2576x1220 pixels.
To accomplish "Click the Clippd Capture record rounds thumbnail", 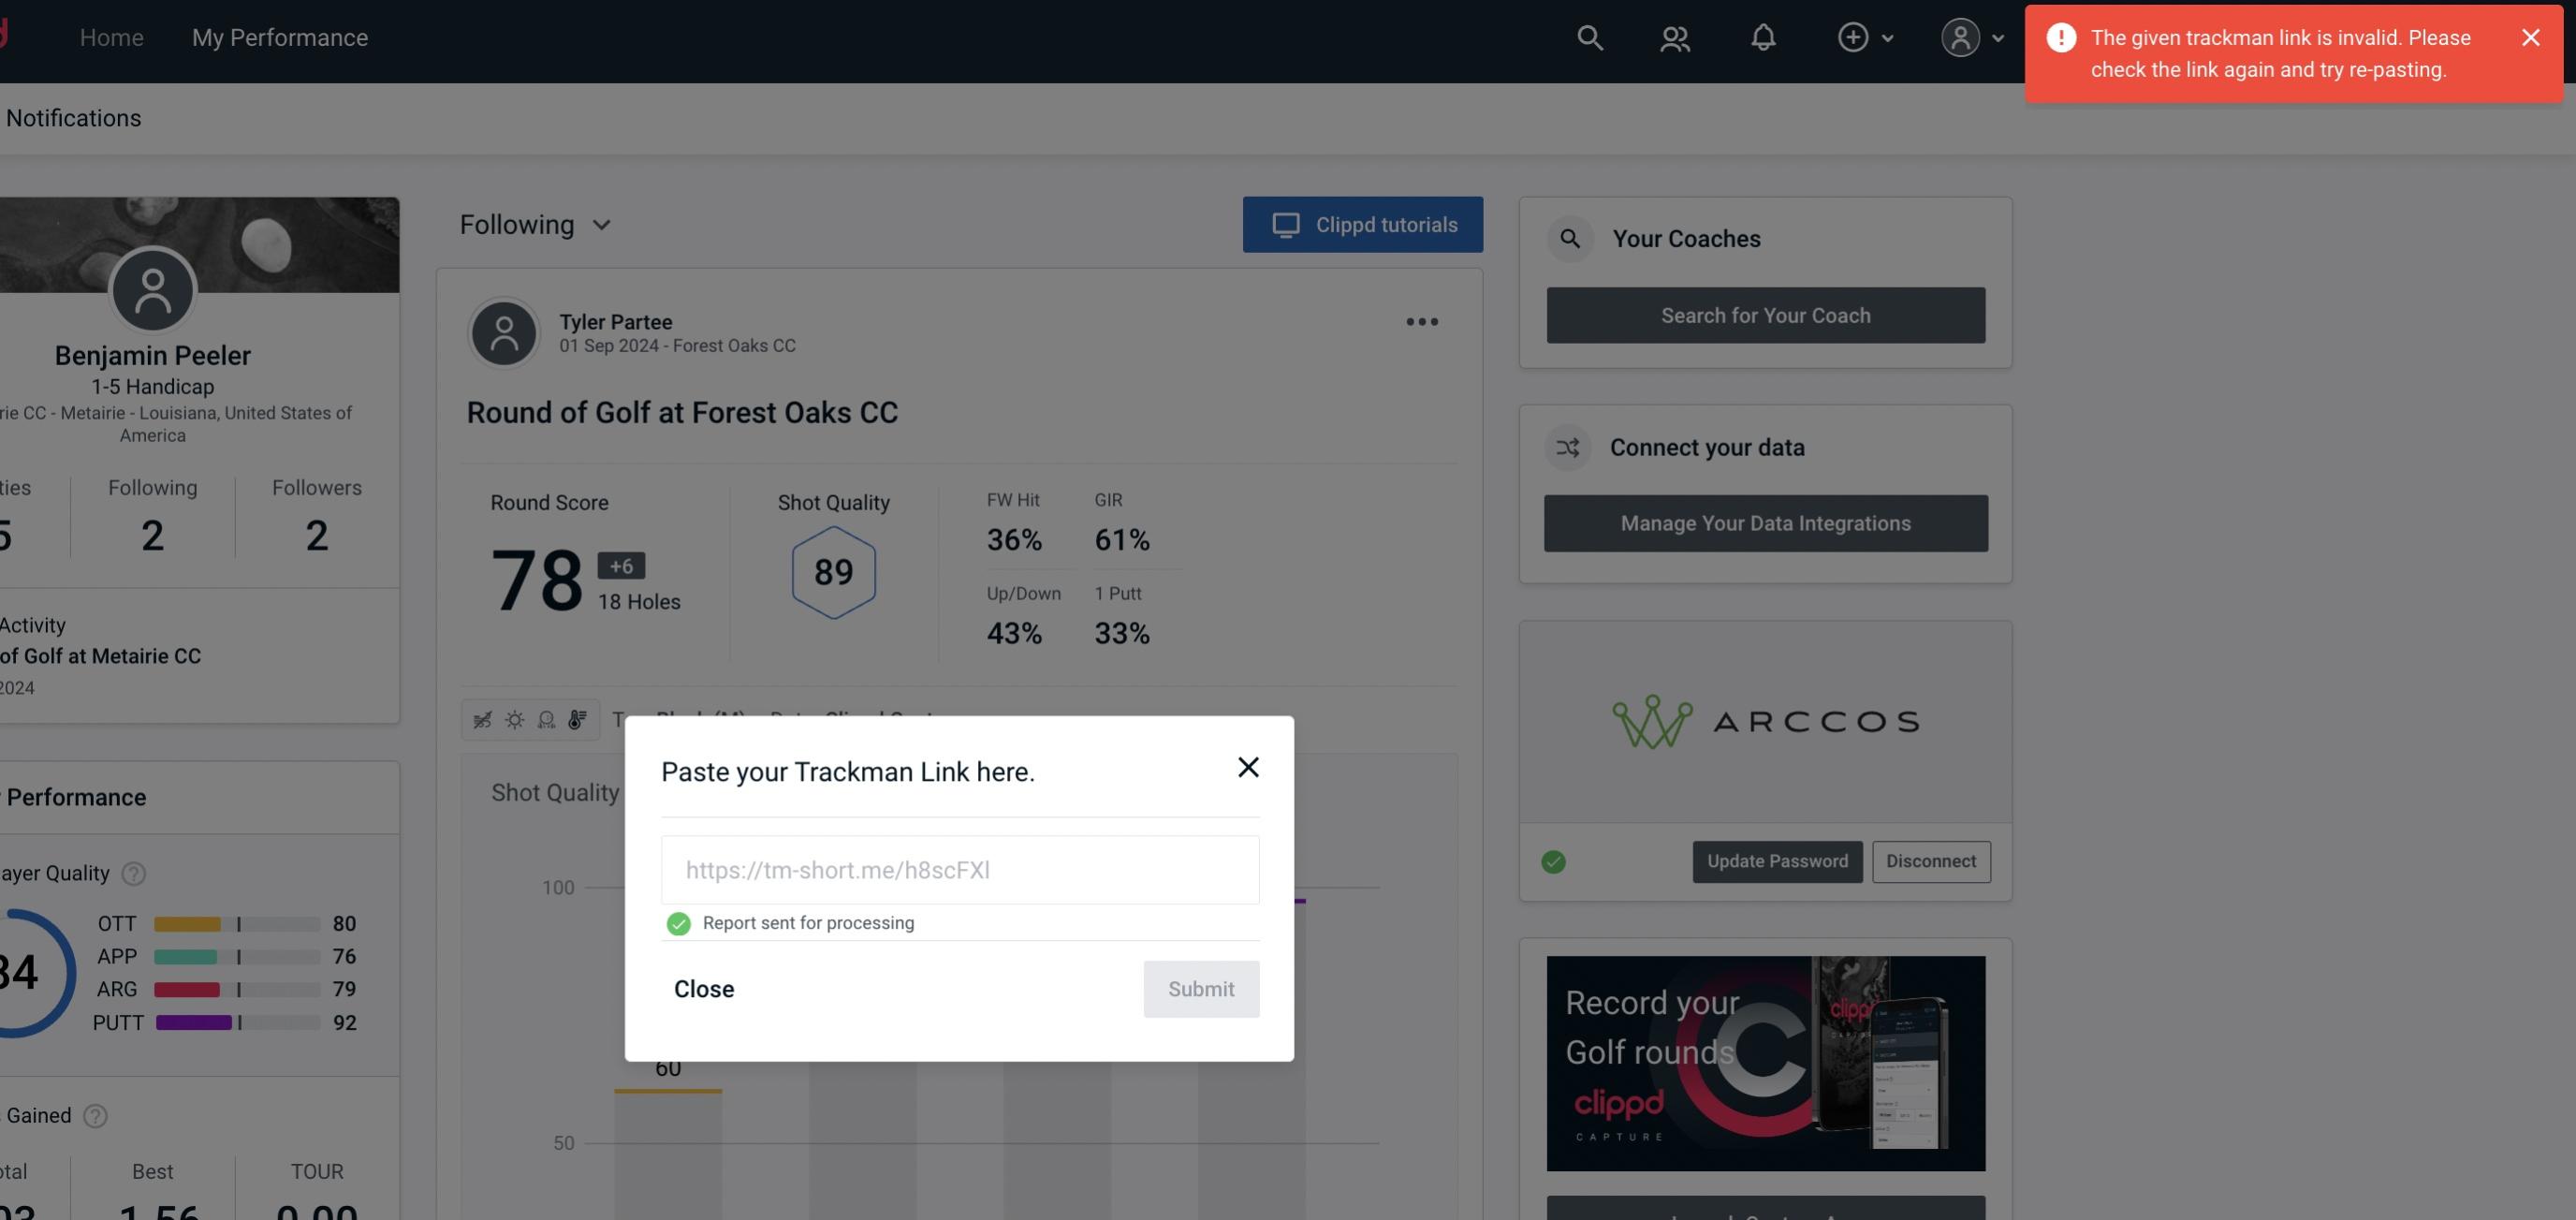I will 1764,1062.
